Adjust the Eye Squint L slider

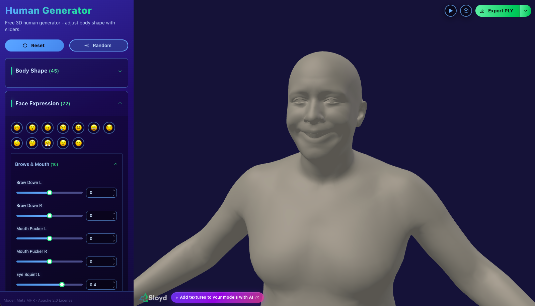[x=50, y=285]
